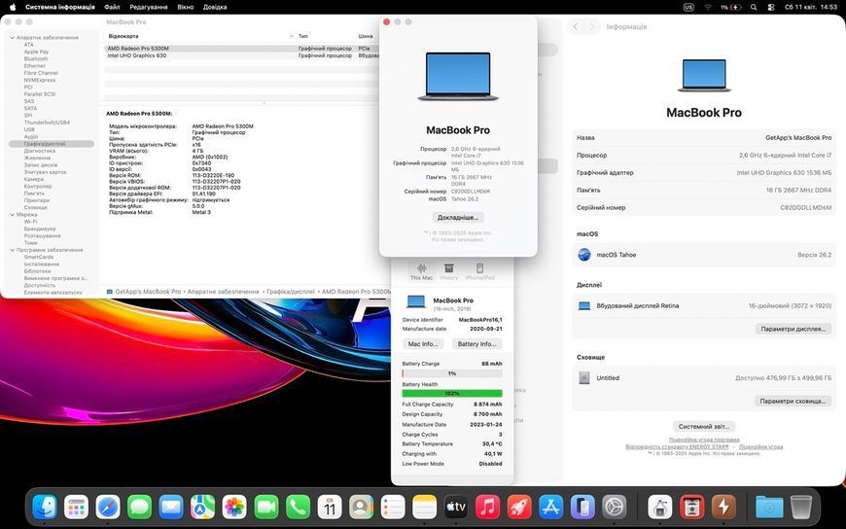Select Живлення in the sidebar
846x529 pixels.
coord(37,159)
